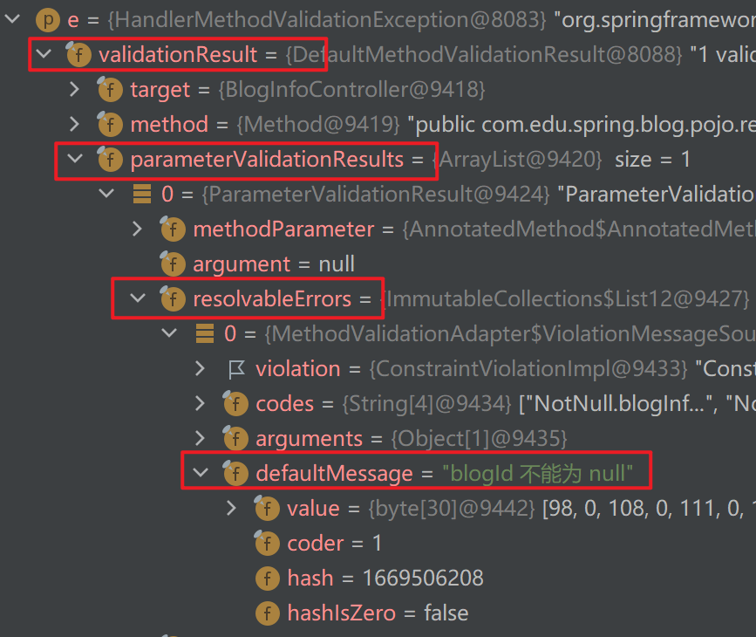Select the ArrayList@9420 size = 1 text
This screenshot has width=756, height=637.
(562, 159)
